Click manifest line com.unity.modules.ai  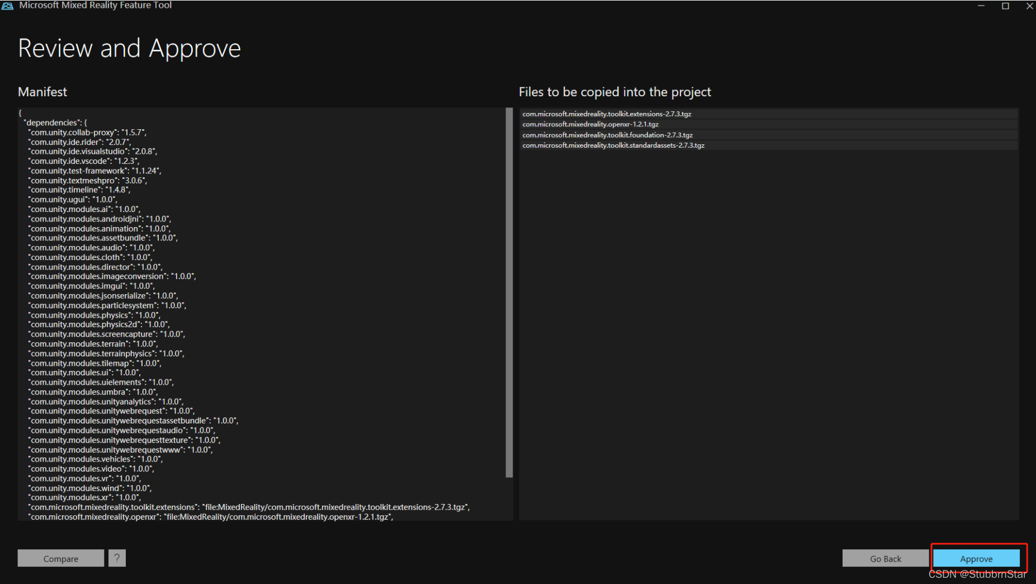pyautogui.click(x=84, y=209)
